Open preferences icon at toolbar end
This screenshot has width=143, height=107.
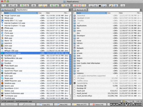123,6
